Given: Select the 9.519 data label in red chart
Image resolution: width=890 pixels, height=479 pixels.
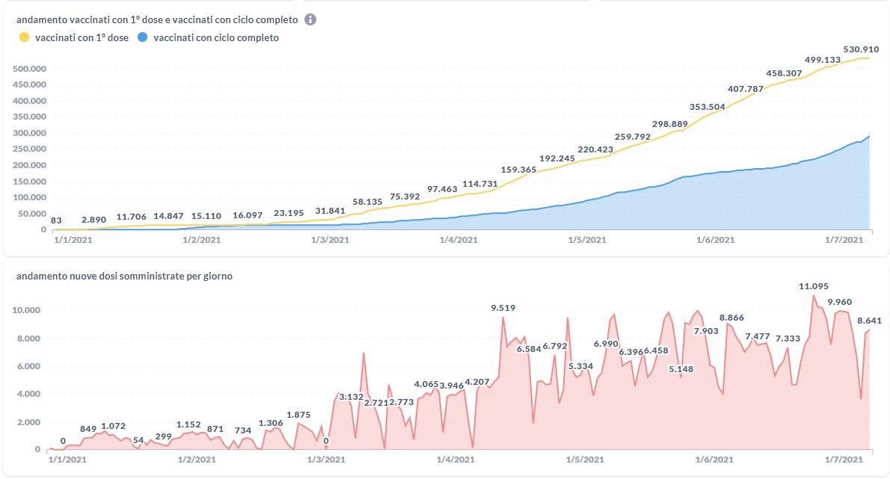Looking at the screenshot, I should (x=503, y=308).
